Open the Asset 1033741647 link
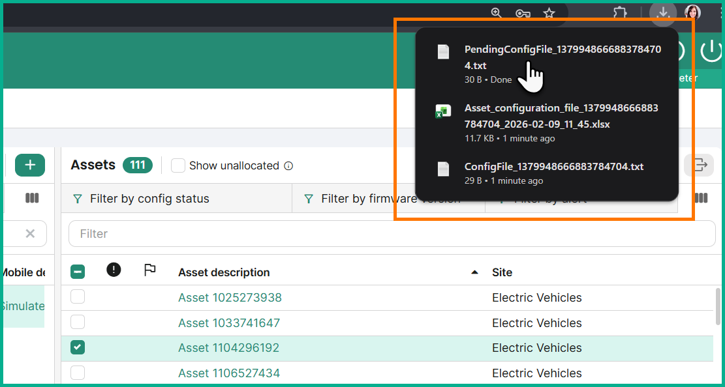The image size is (725, 387). pyautogui.click(x=228, y=322)
